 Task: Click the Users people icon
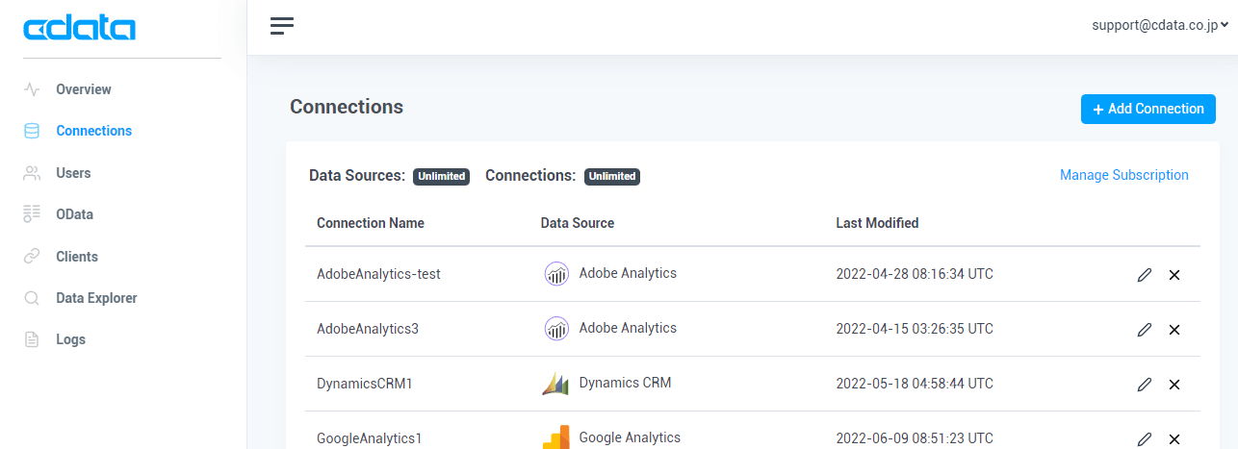coord(32,173)
